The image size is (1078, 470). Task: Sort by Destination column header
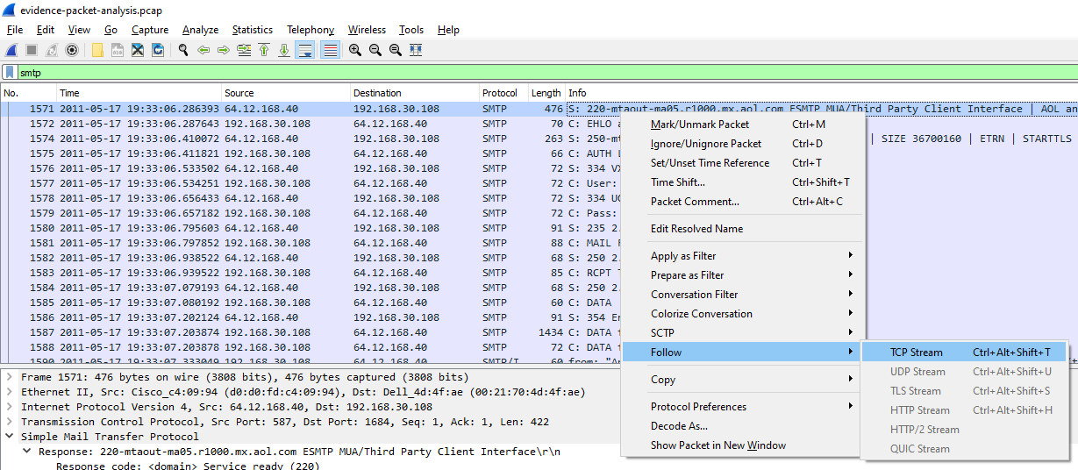pyautogui.click(x=415, y=93)
